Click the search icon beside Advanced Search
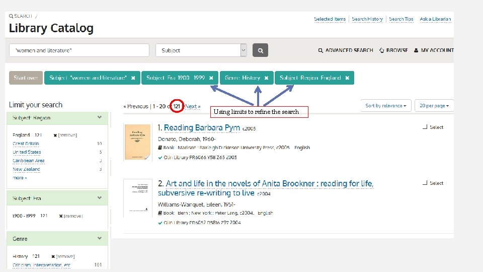The image size is (483, 272). (320, 50)
